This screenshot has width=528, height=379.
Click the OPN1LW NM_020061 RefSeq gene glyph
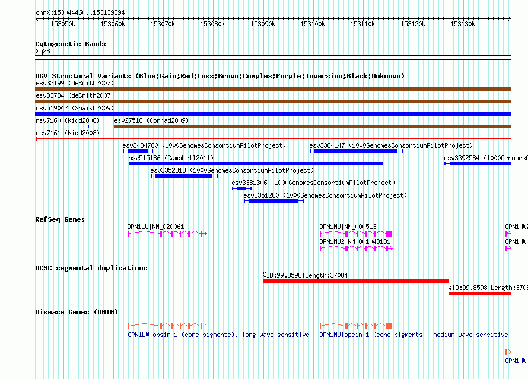[x=167, y=234]
